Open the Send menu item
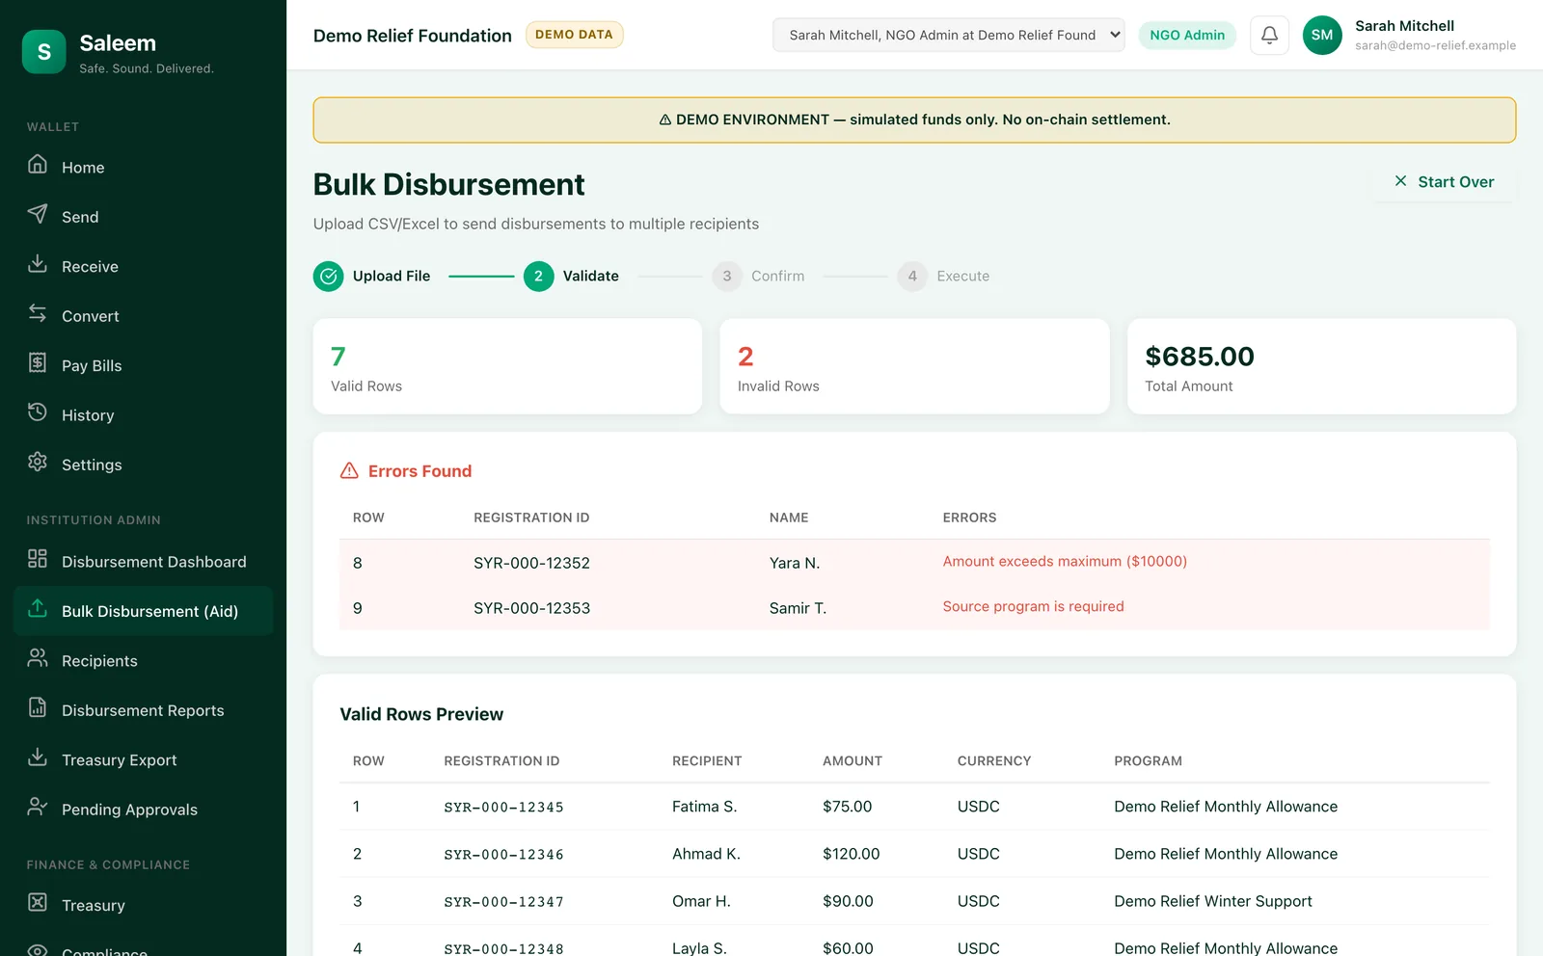This screenshot has width=1543, height=956. click(143, 217)
